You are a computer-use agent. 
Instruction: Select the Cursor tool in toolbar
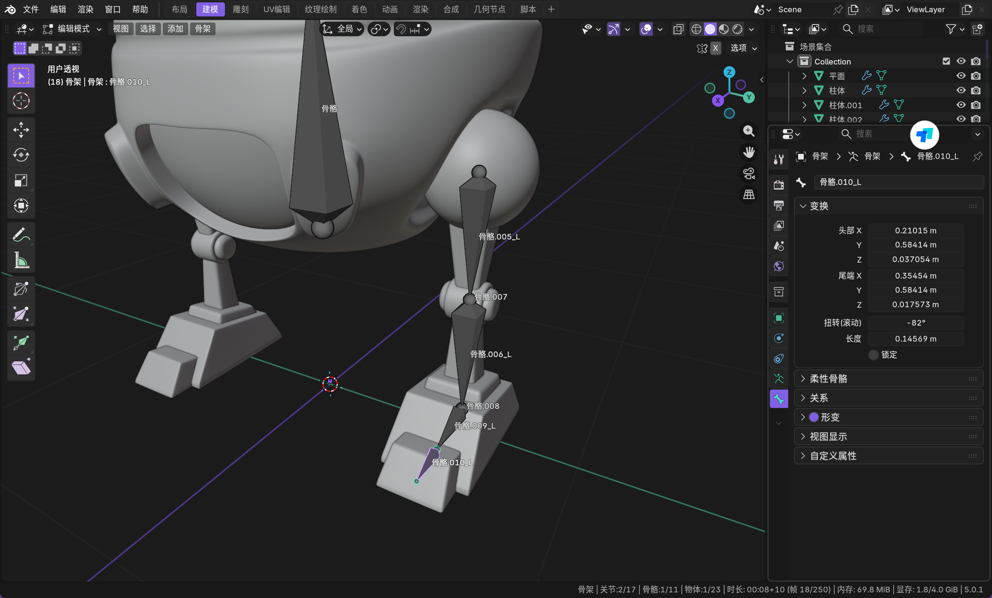(x=21, y=101)
